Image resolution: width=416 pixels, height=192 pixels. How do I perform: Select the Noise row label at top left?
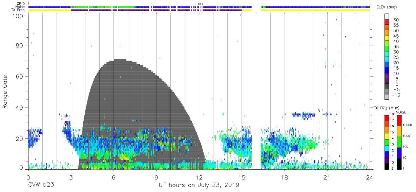[21, 6]
